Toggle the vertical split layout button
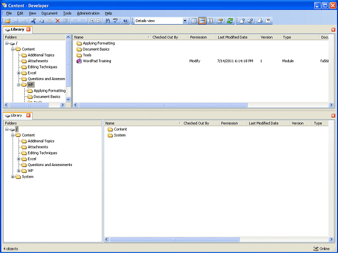The image size is (338, 253). tap(210, 21)
